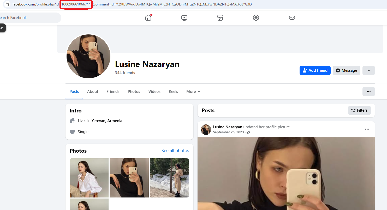Open the Gaming controller icon

pyautogui.click(x=292, y=18)
